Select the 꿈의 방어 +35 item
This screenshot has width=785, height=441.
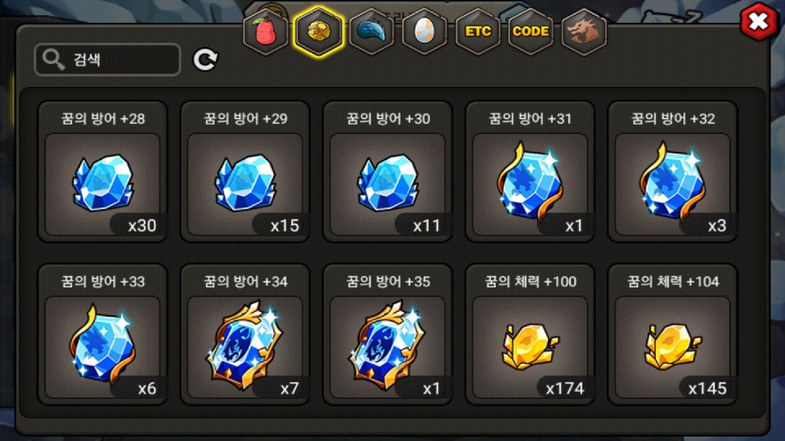pyautogui.click(x=387, y=334)
